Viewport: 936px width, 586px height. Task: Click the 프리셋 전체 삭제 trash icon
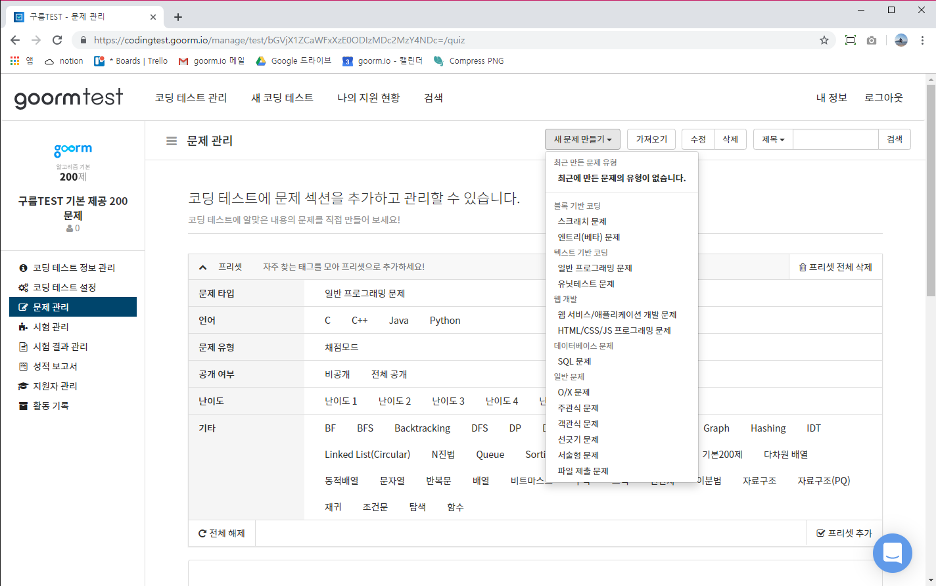pyautogui.click(x=801, y=266)
